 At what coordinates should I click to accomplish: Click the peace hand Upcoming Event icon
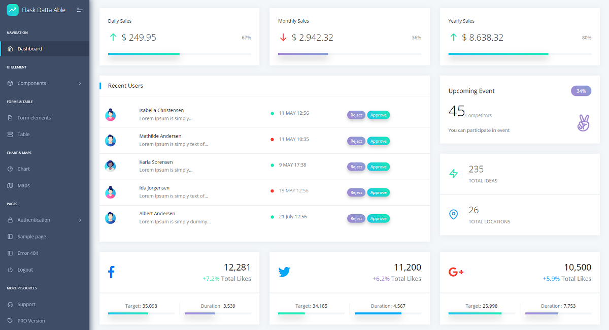[584, 123]
